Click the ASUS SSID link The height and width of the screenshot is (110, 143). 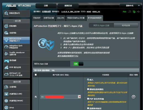tap(89, 12)
